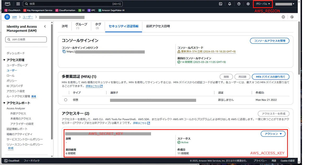This screenshot has height=165, width=314.
Task: Collapse the IAM navigation panel arrow
Action: click(x=45, y=27)
